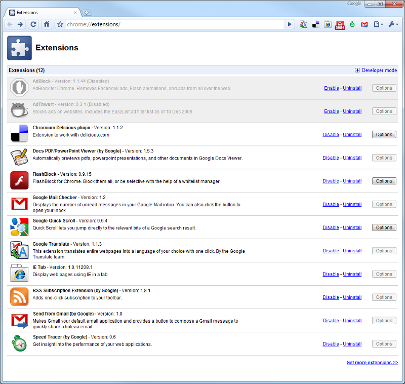The image size is (405, 384).
Task: Disable the FlashBlock extension
Action: [331, 181]
